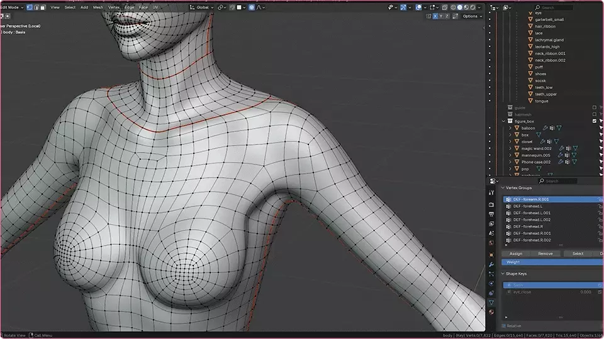Toggle X-ray view icon
604x339 pixels.
445,8
